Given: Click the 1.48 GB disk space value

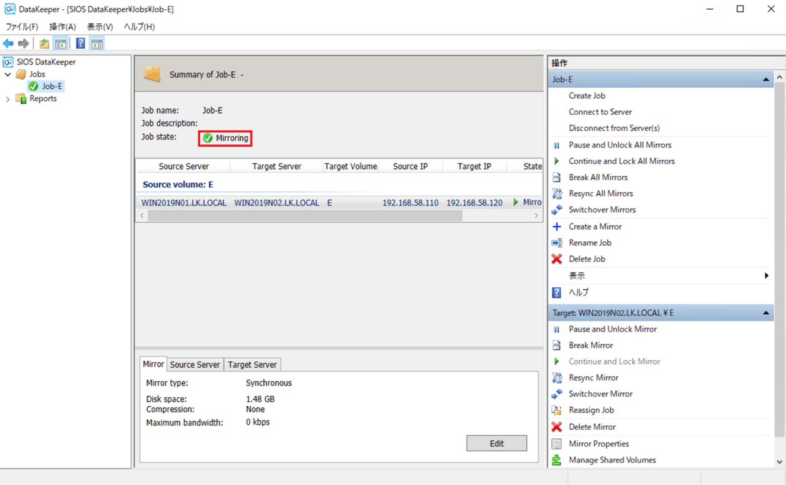Looking at the screenshot, I should (260, 399).
